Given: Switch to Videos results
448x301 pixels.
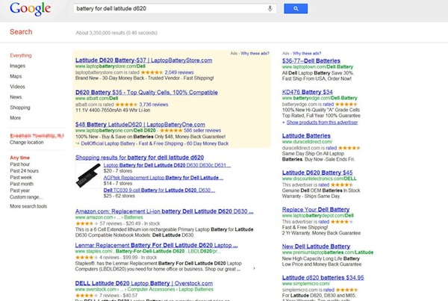Looking at the screenshot, I should tap(17, 87).
